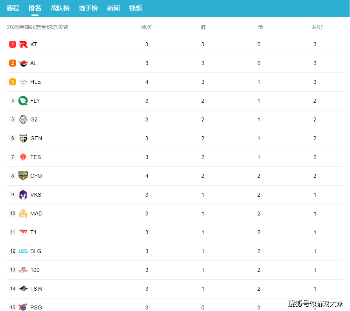The height and width of the screenshot is (311, 350).
Task: Click the CFO team name link
Action: [36, 176]
